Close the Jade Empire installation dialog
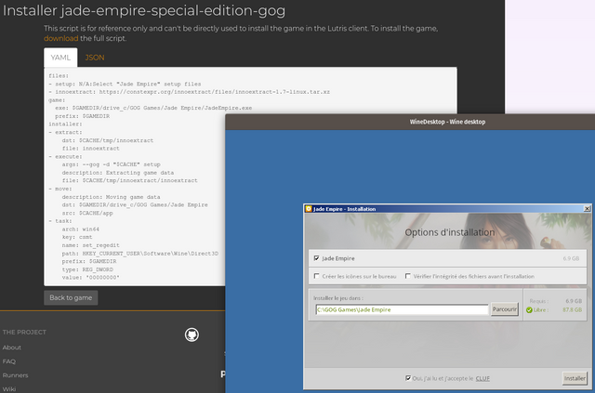The height and width of the screenshot is (393, 595). tap(587, 209)
